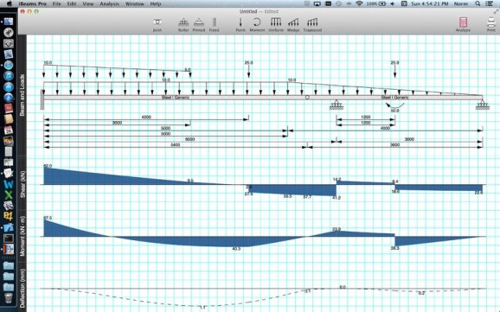500x312 pixels.
Task: Select the Joint tool in toolbar
Action: pyautogui.click(x=157, y=24)
